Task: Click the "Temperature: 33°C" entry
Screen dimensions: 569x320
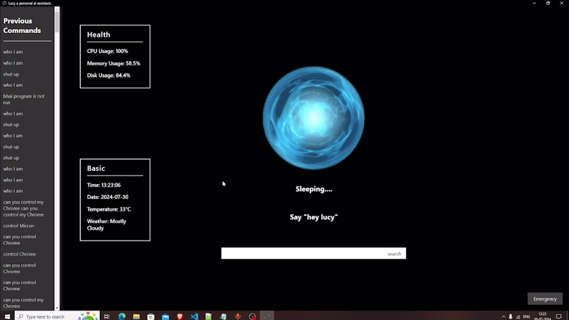Action: (x=109, y=209)
